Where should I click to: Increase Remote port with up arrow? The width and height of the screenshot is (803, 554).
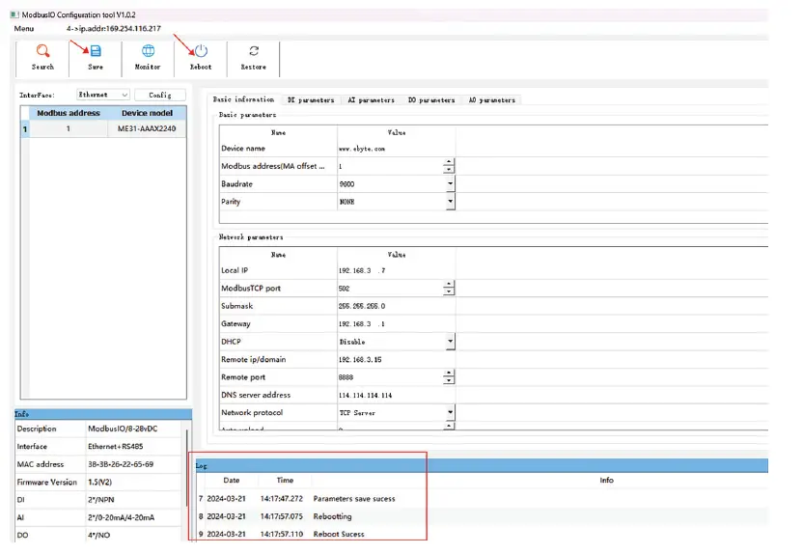[x=449, y=374]
